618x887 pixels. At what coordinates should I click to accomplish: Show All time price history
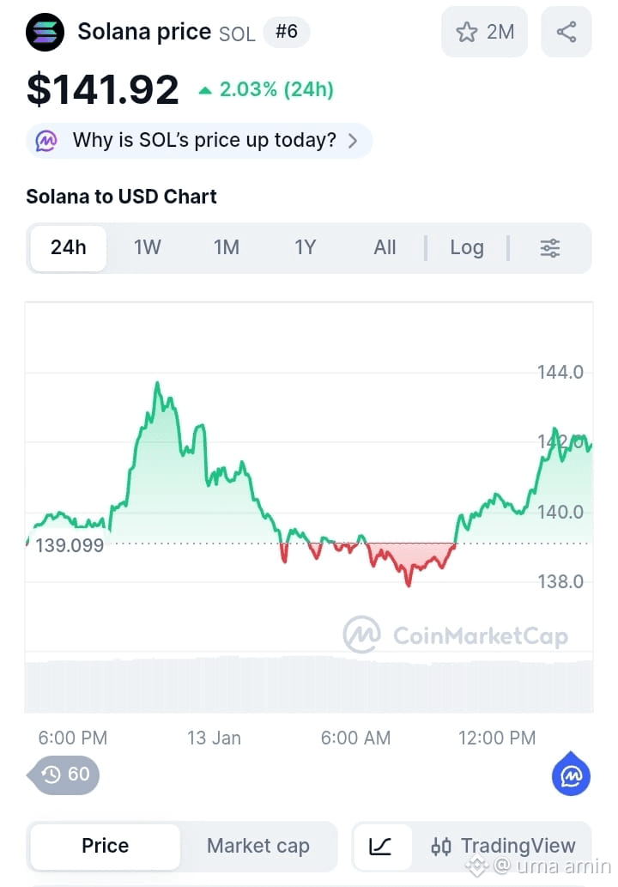click(385, 248)
